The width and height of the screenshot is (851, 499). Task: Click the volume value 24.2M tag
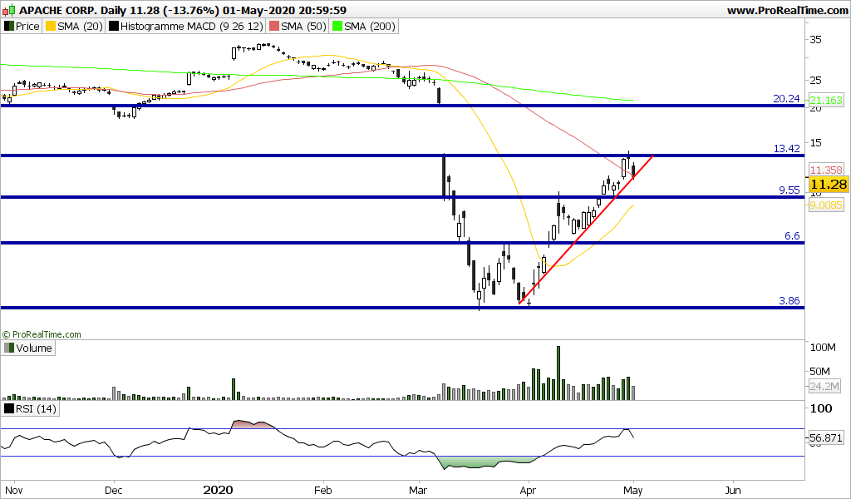[x=824, y=387]
